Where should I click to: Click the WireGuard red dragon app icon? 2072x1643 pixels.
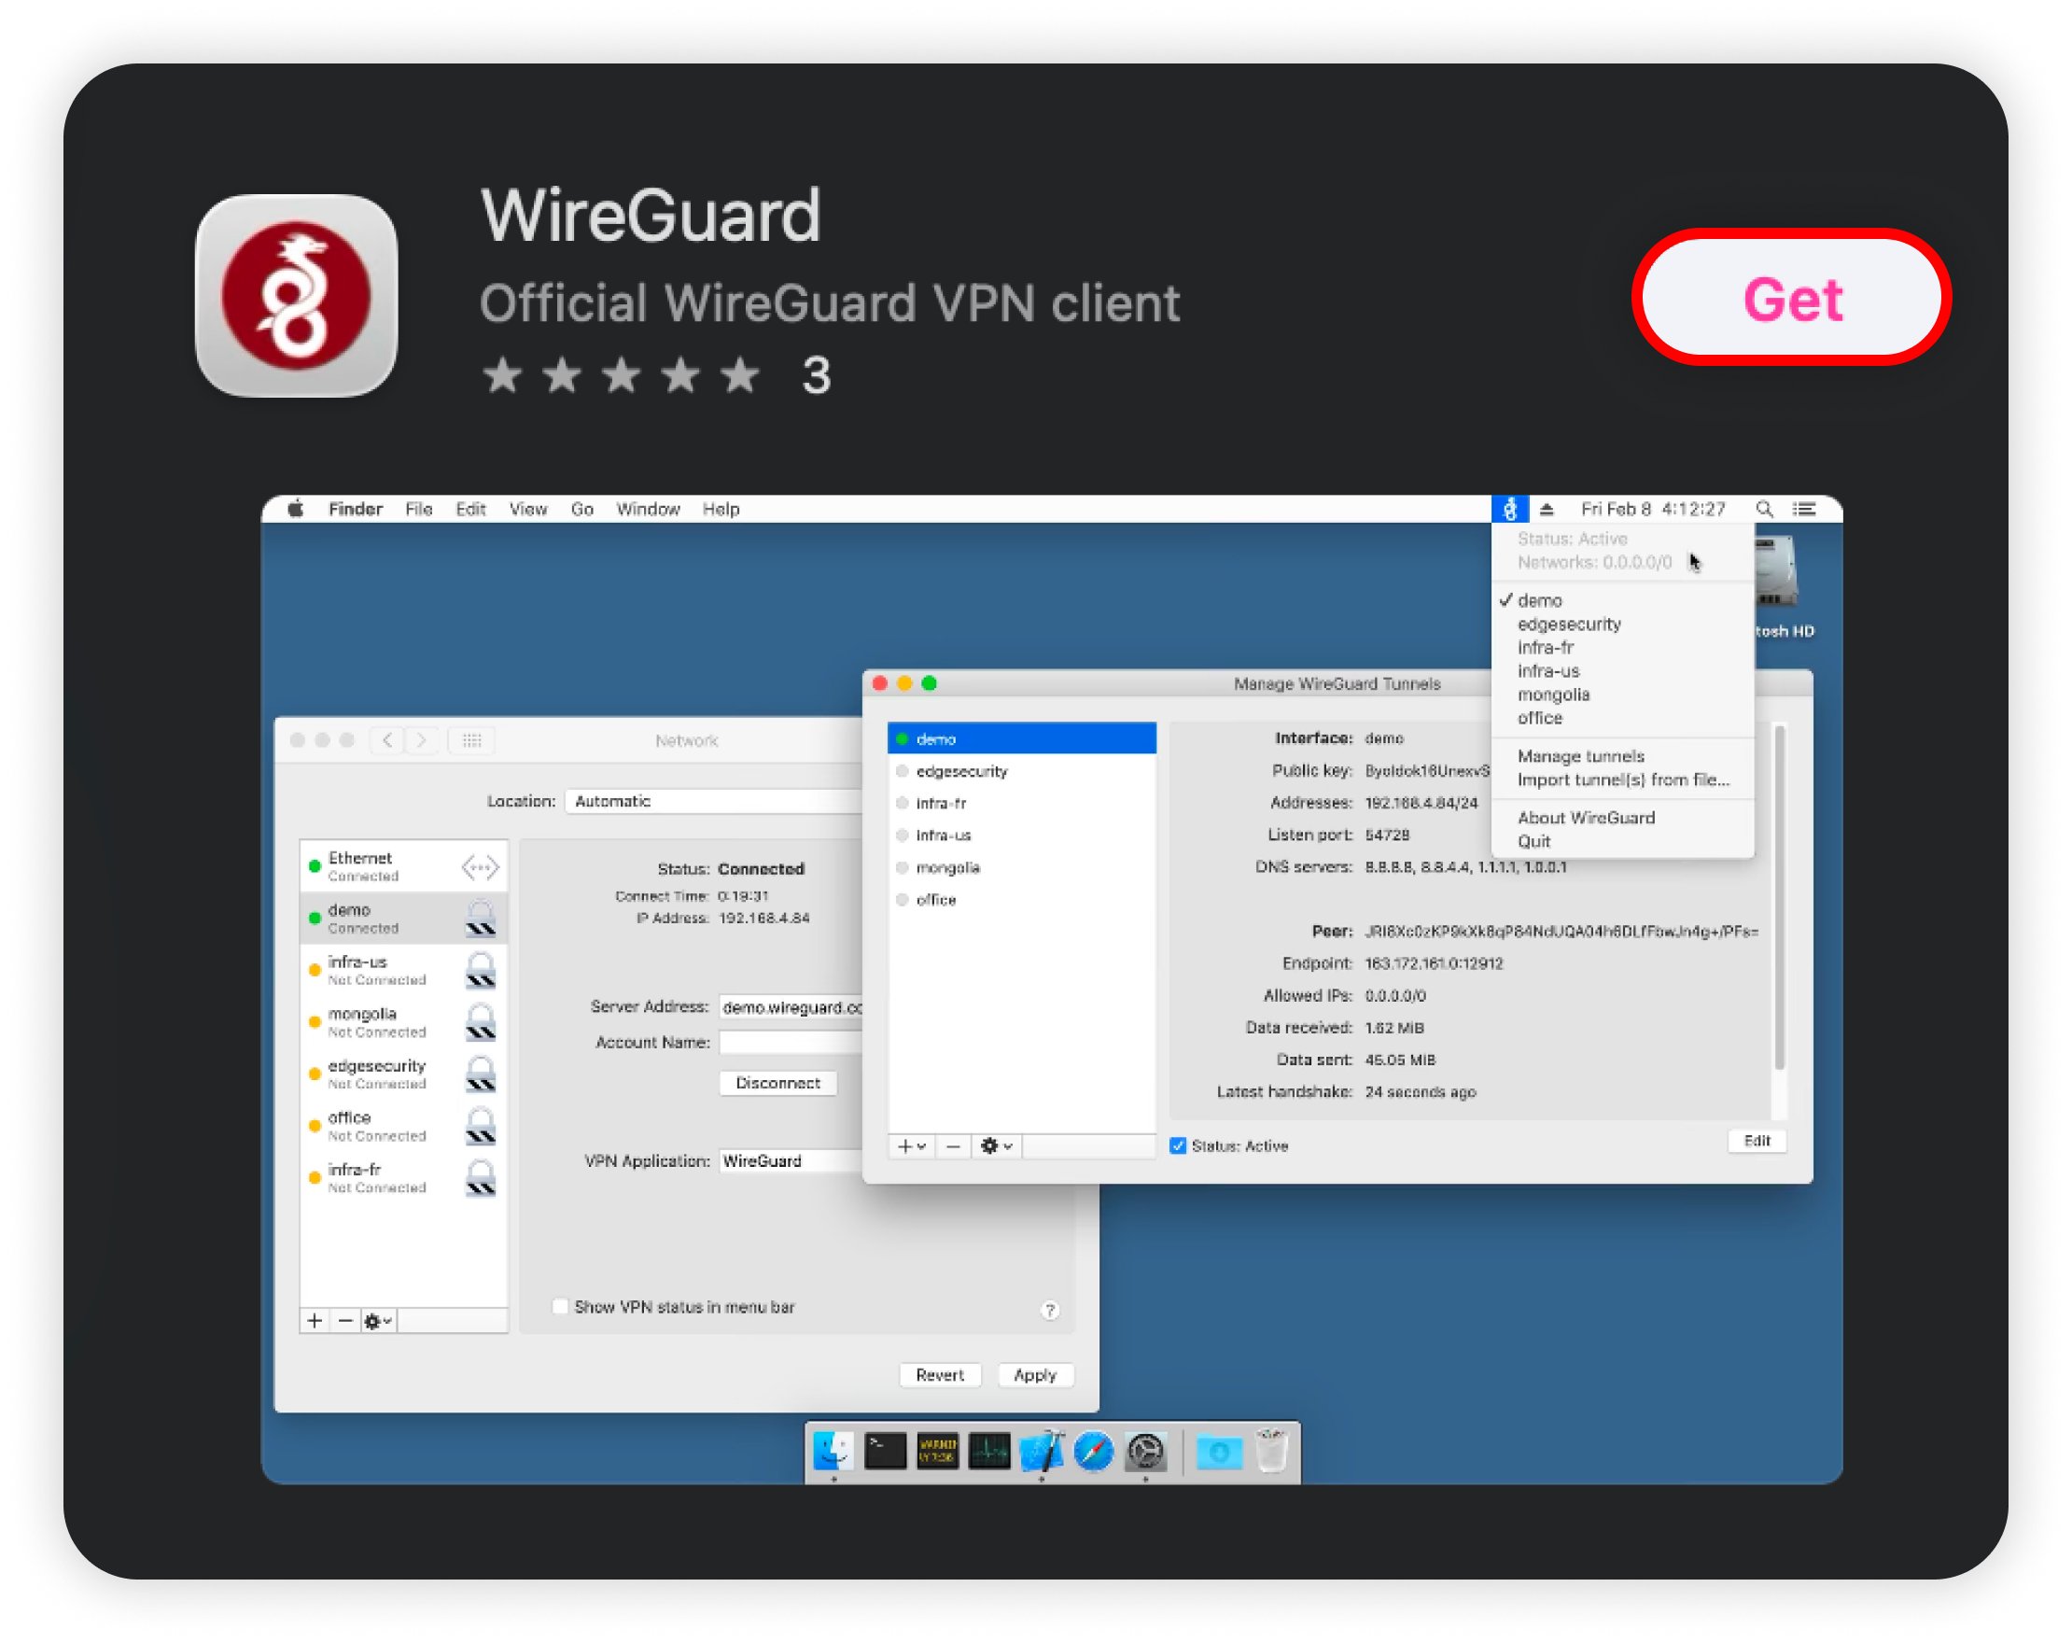296,296
